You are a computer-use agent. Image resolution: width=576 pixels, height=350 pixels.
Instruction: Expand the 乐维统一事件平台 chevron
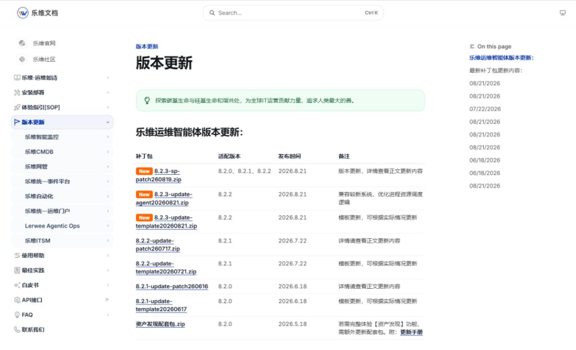tap(107, 181)
